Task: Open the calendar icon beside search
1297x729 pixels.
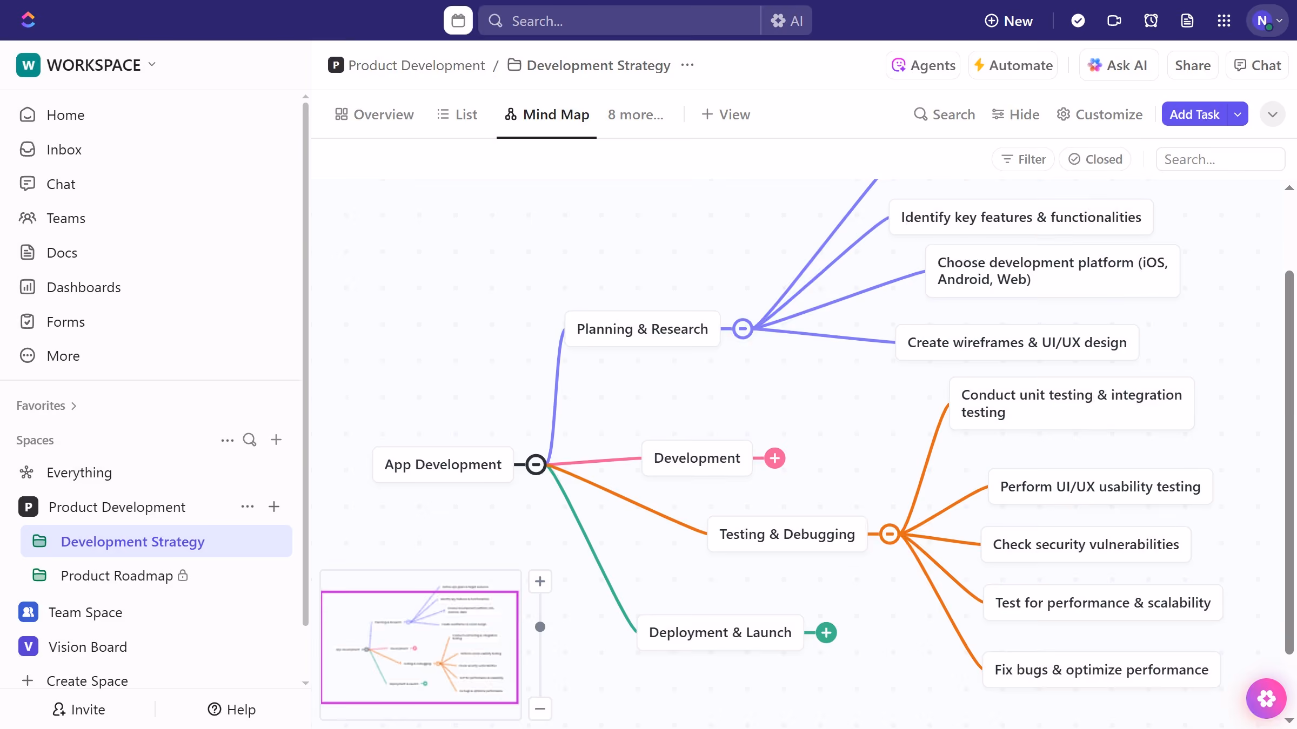Action: pos(458,21)
